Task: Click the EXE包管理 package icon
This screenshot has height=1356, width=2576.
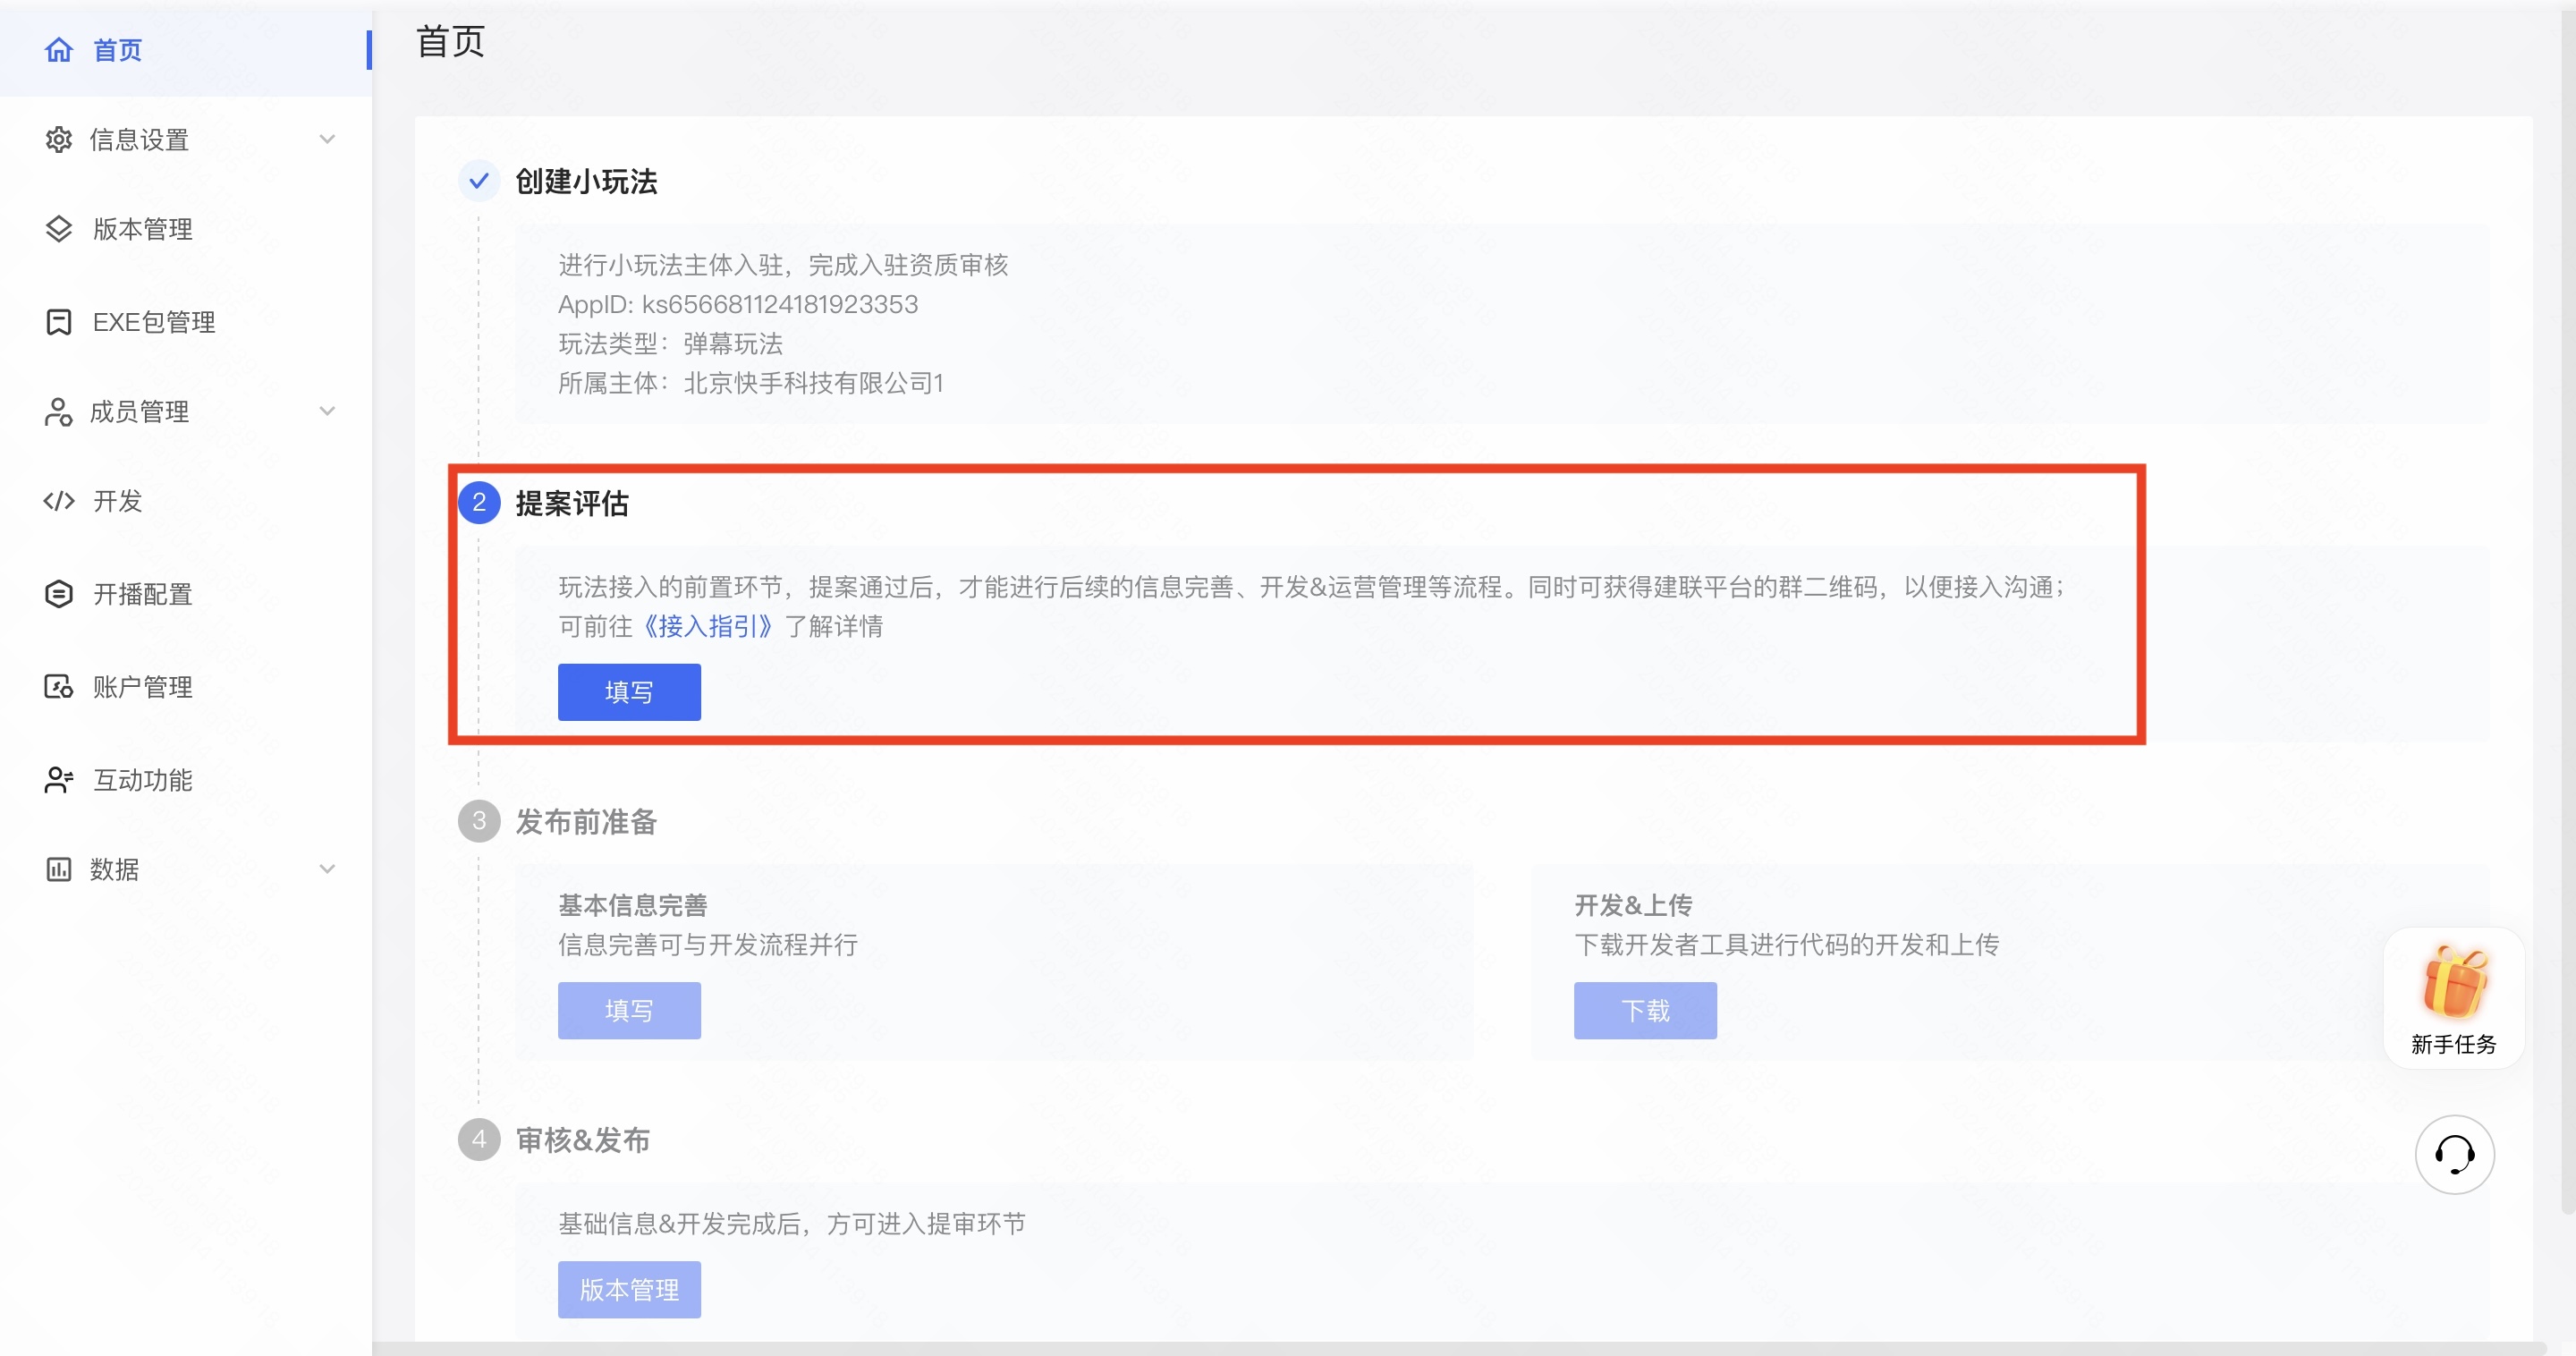Action: tap(59, 322)
